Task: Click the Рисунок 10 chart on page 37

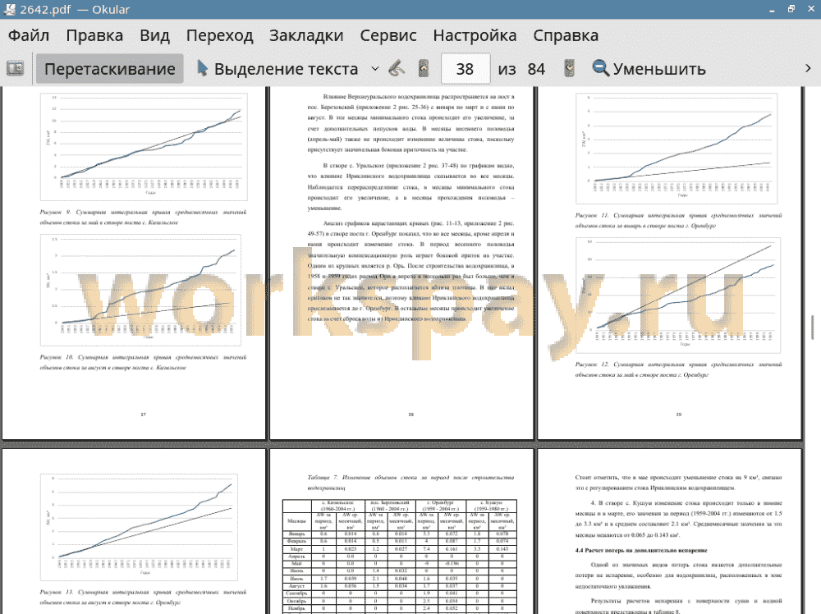Action: click(x=141, y=290)
